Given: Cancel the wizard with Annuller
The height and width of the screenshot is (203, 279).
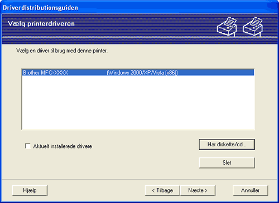Looking at the screenshot, I should tap(251, 190).
